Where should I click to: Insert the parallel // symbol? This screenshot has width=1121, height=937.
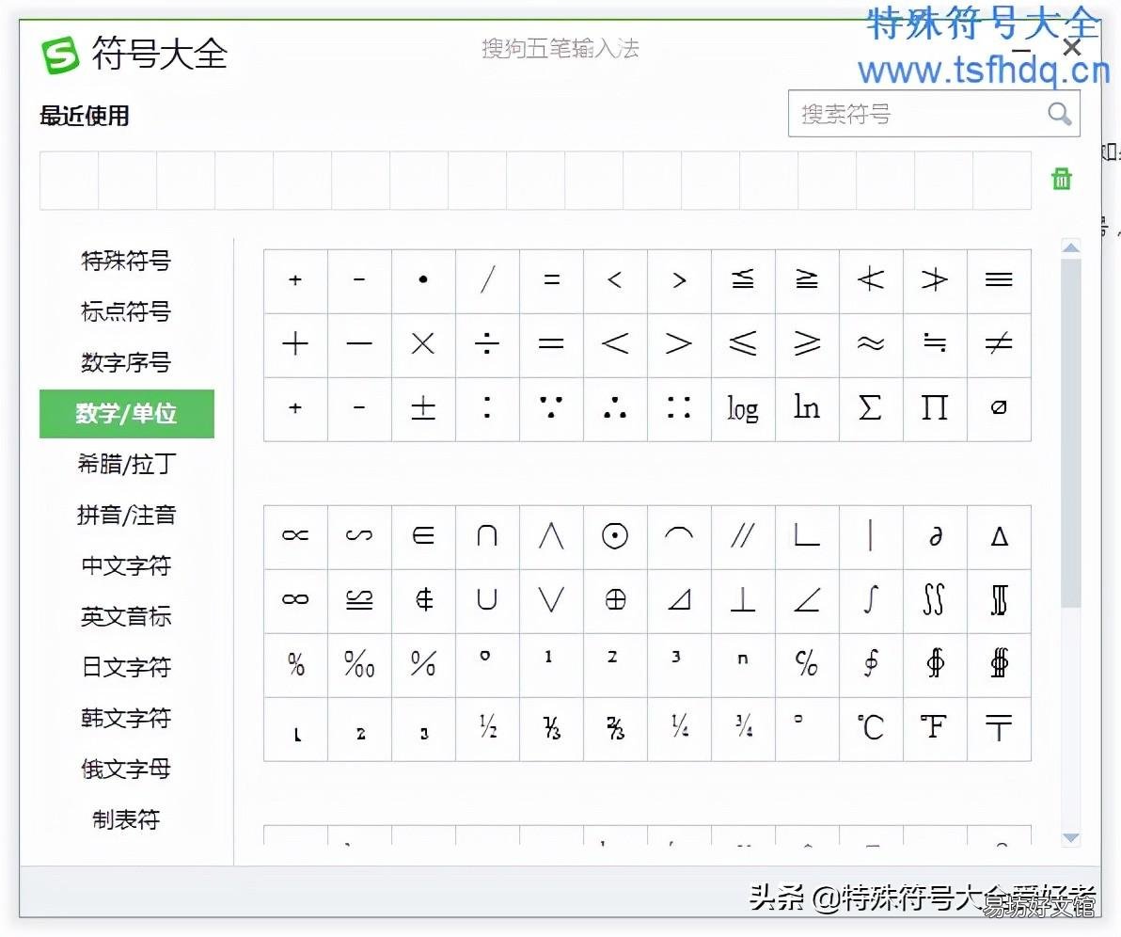pos(743,535)
